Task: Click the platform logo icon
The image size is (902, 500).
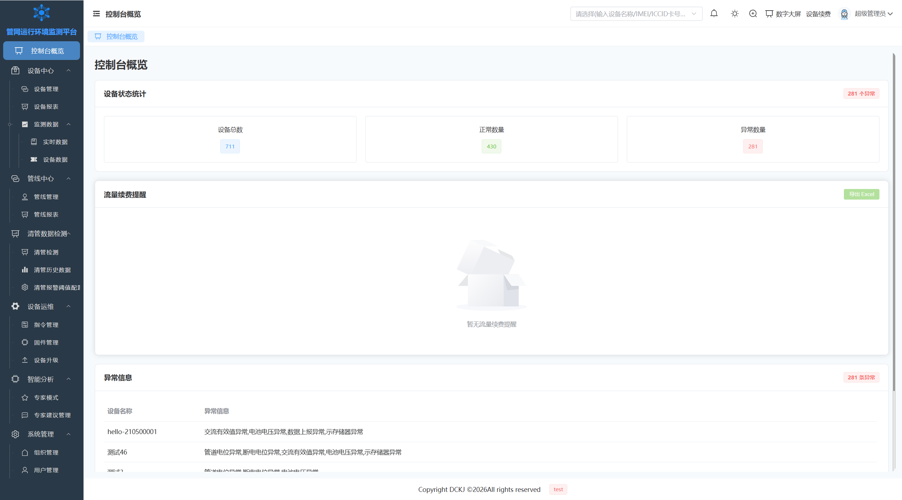Action: [42, 13]
